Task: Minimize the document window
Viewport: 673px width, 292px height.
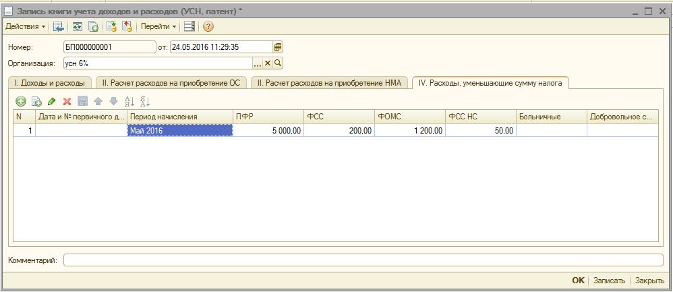Action: 636,11
